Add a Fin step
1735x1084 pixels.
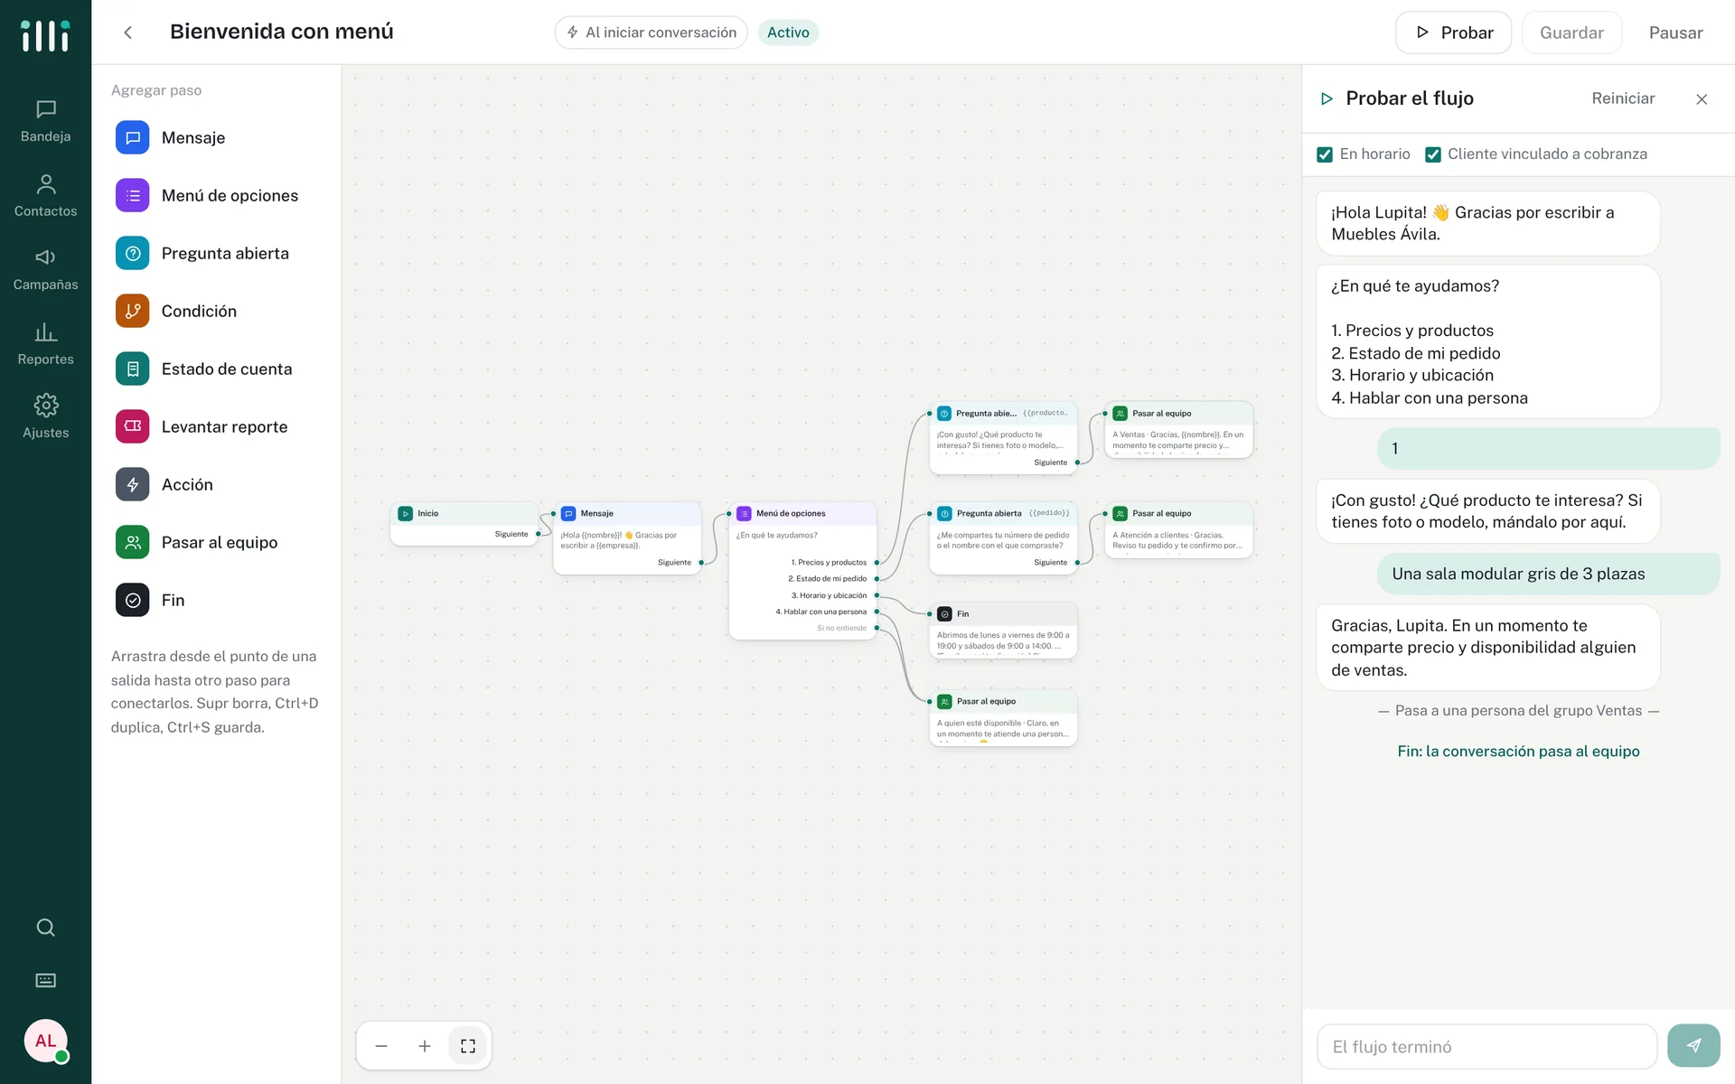coord(217,600)
